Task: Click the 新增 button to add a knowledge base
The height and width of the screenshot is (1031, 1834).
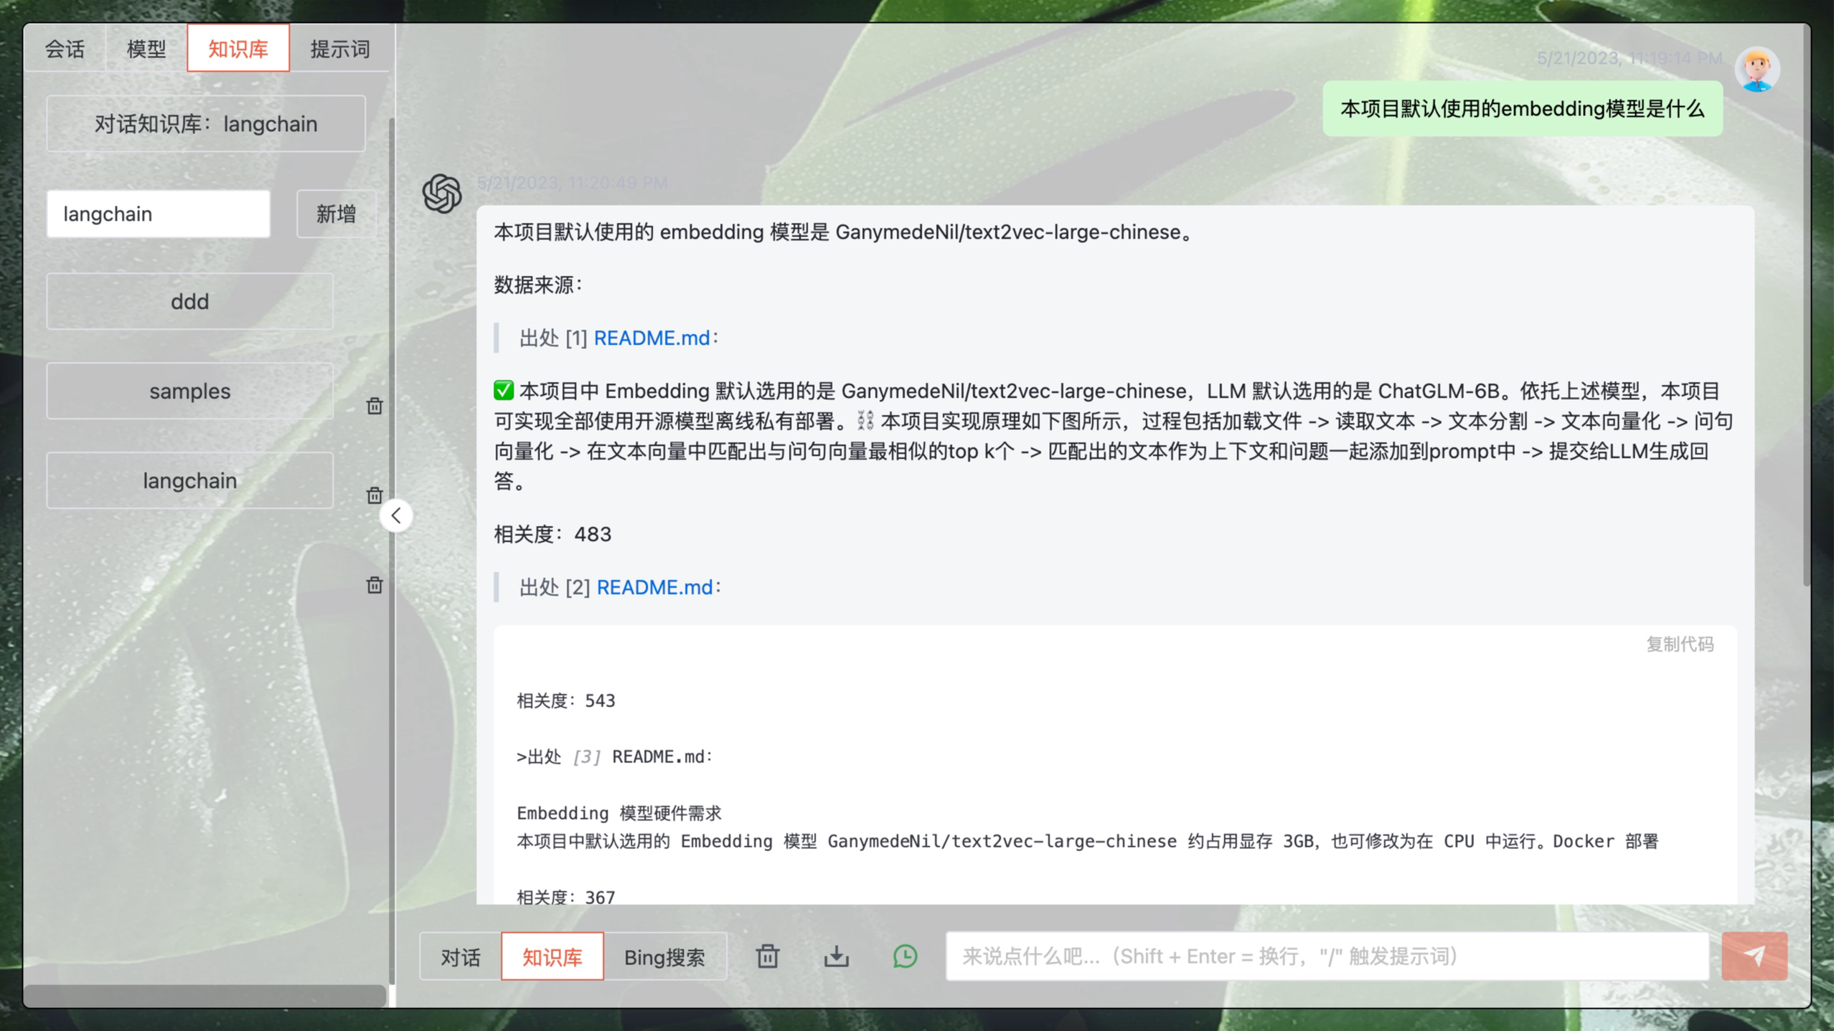Action: coord(336,214)
